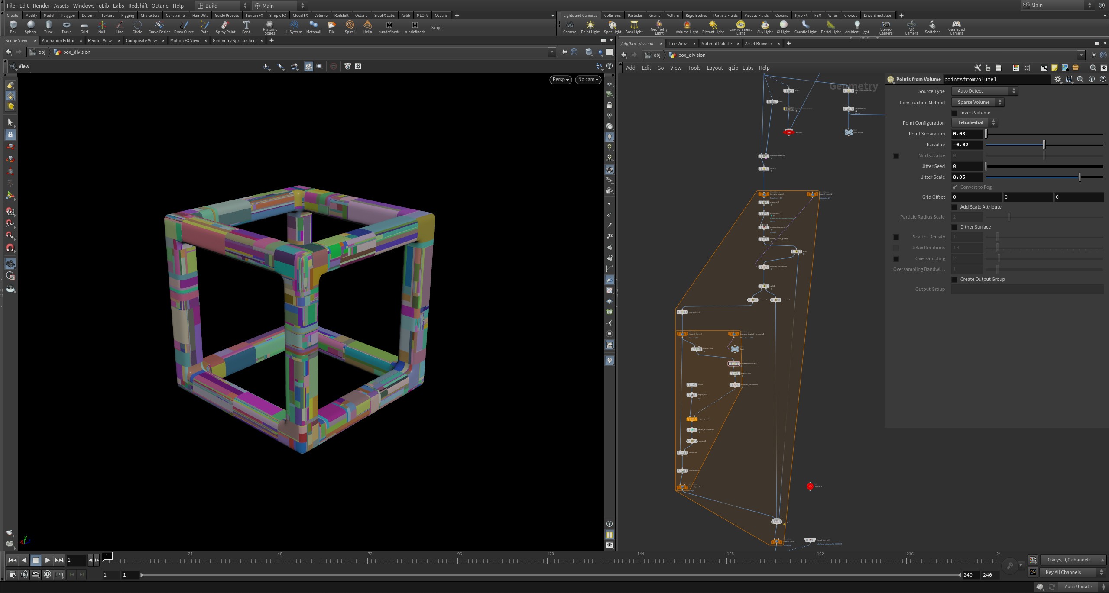The image size is (1109, 593).
Task: Open the Render menu
Action: tap(41, 6)
